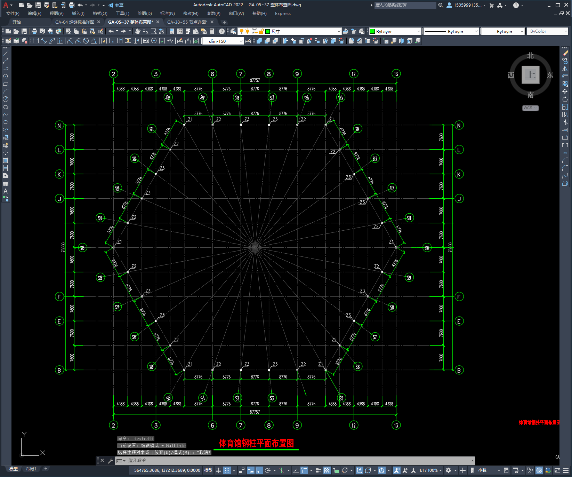Select the Multiline Text A tool
Screen dimensions: 572x477
click(x=6, y=191)
